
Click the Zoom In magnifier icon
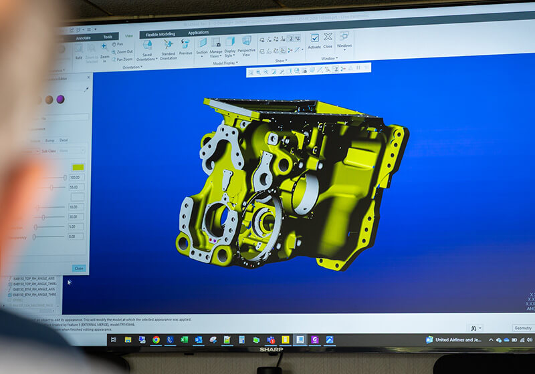coord(104,47)
